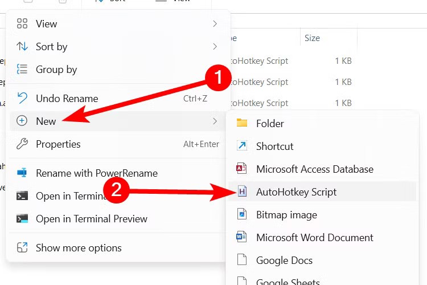Click the Group by list icon
427x285 pixels.
[x=22, y=69]
